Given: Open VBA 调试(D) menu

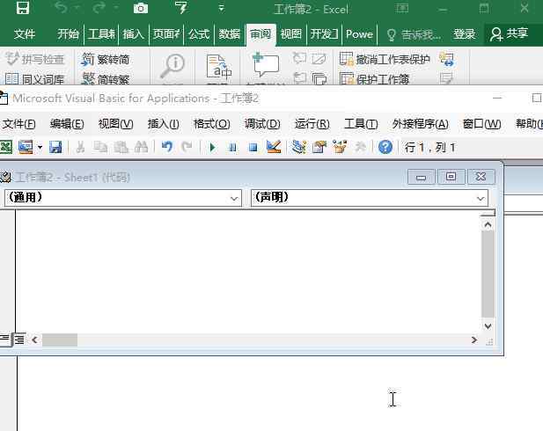Looking at the screenshot, I should (262, 124).
